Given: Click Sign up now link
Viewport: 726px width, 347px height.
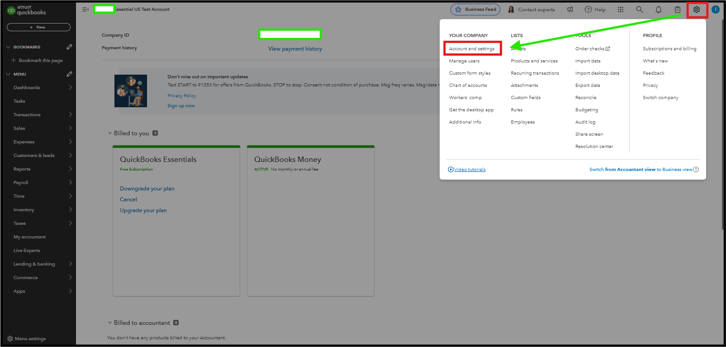Looking at the screenshot, I should click(181, 106).
